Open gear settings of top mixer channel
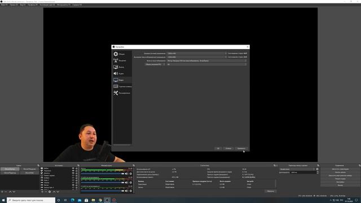Screen dimensions: 361x203 (130, 174)
